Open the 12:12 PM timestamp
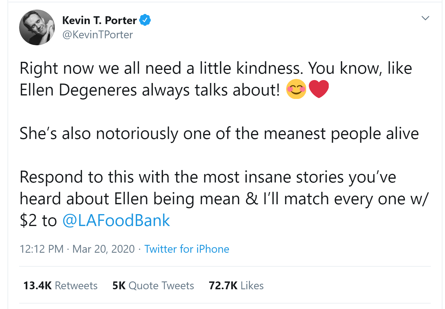The width and height of the screenshot is (445, 309). pos(41,249)
